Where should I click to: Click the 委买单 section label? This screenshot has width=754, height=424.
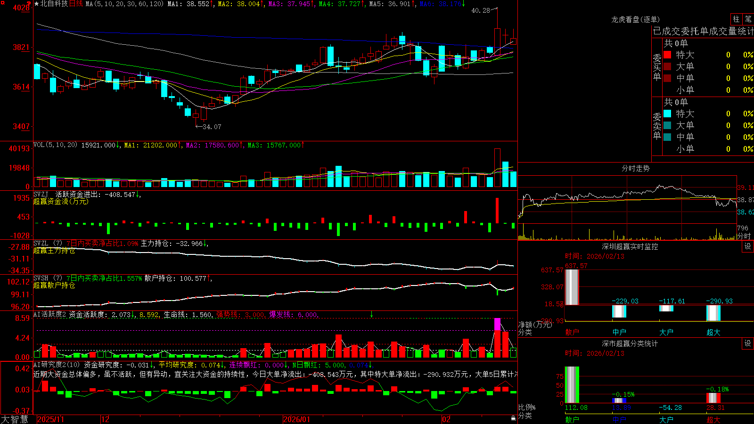(657, 67)
